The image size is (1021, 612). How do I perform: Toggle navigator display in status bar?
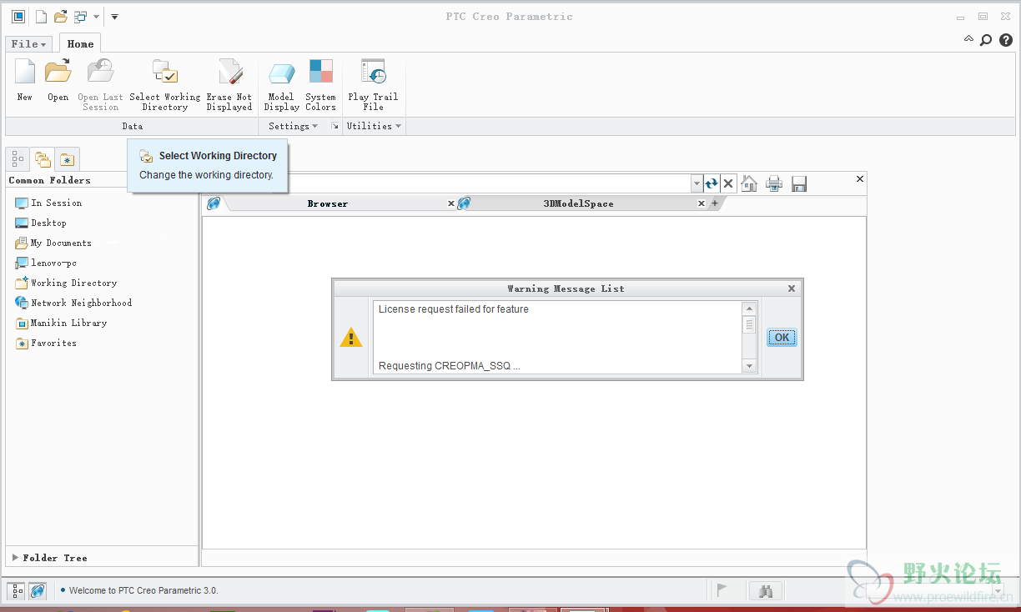tap(18, 590)
